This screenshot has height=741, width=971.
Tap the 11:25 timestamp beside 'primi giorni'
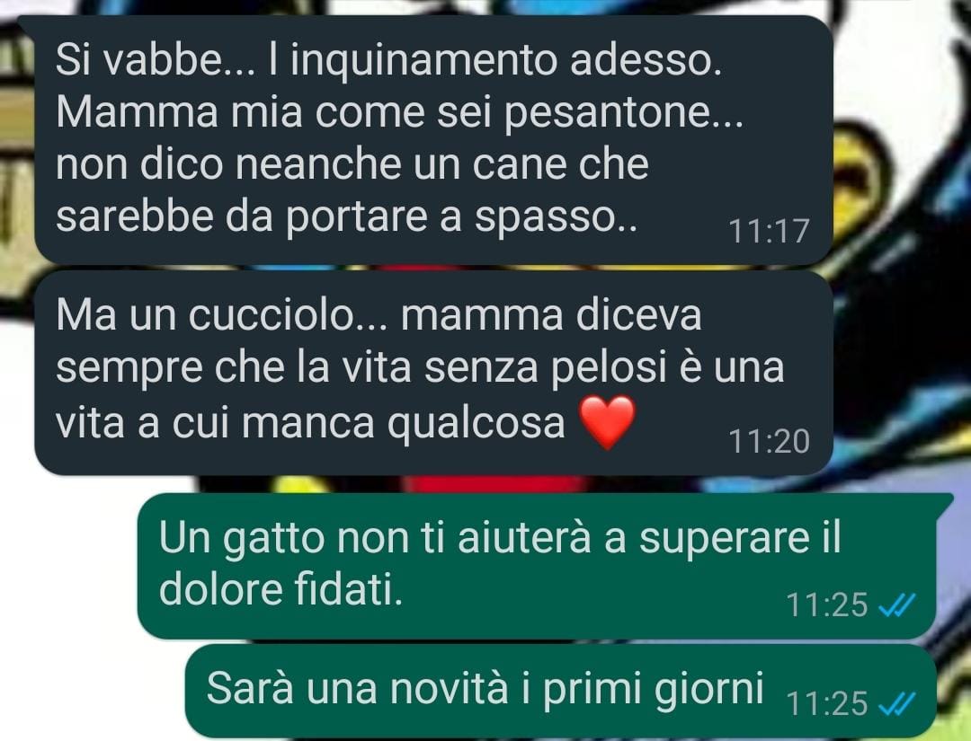(827, 704)
